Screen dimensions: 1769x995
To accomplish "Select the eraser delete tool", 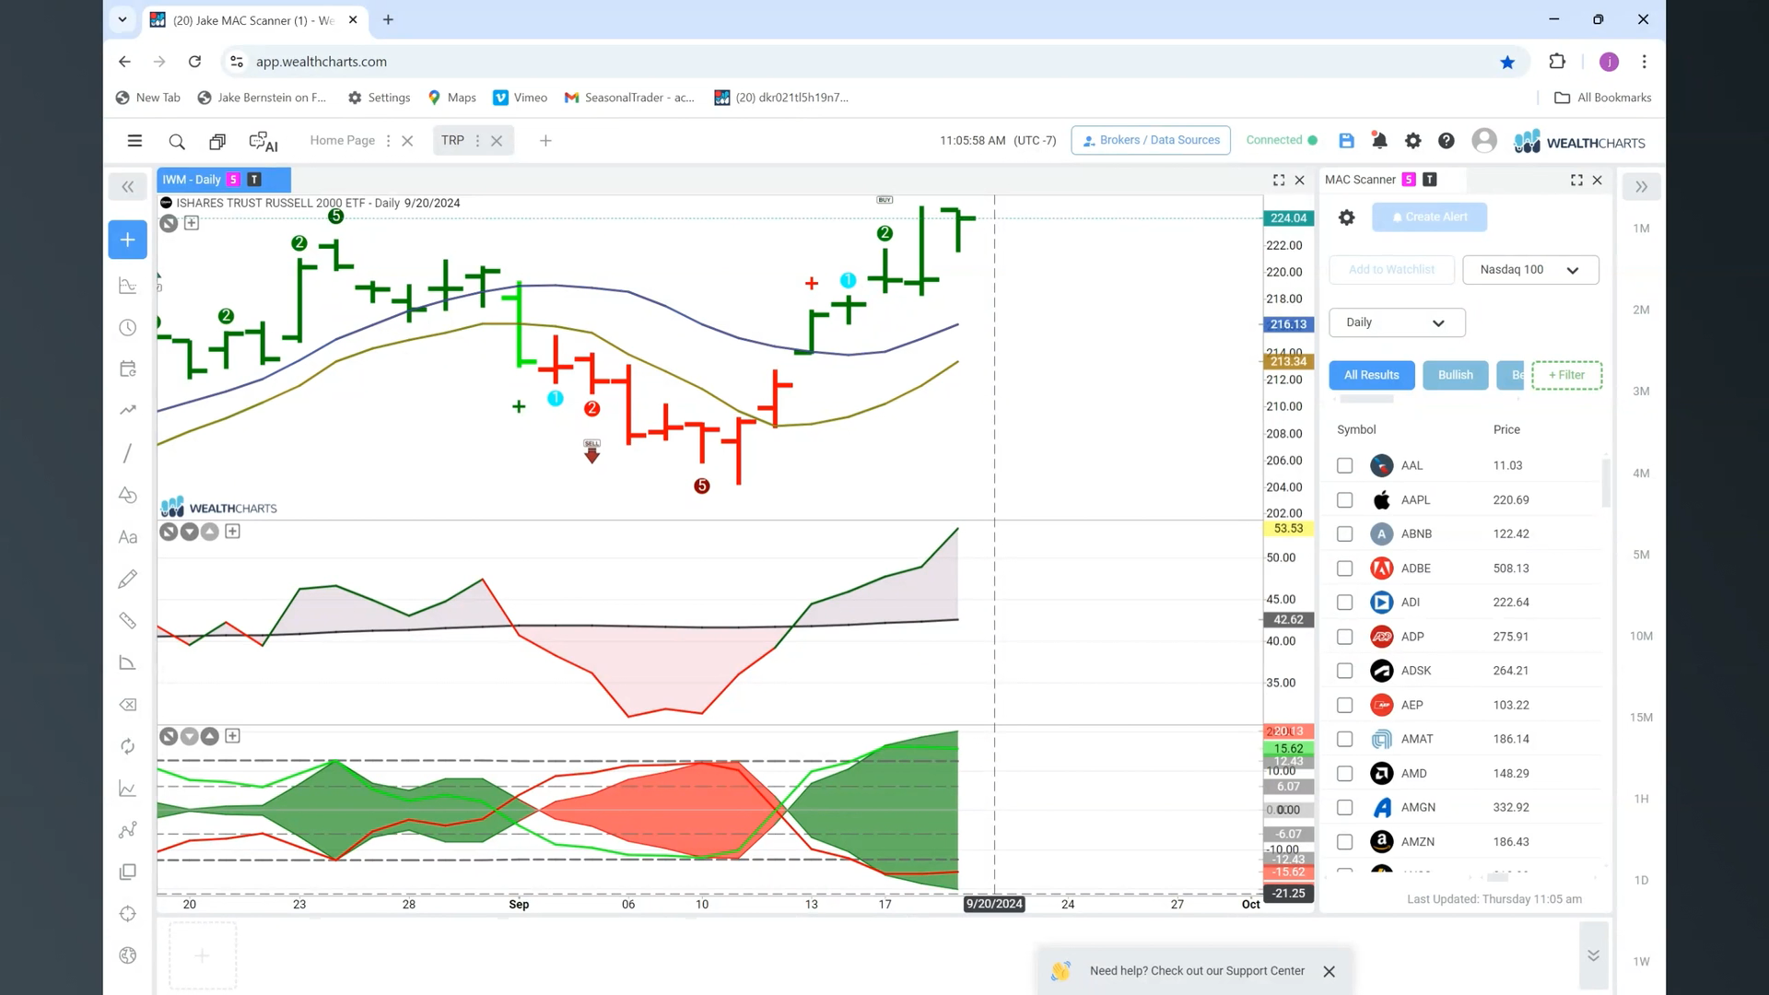I will point(128,705).
